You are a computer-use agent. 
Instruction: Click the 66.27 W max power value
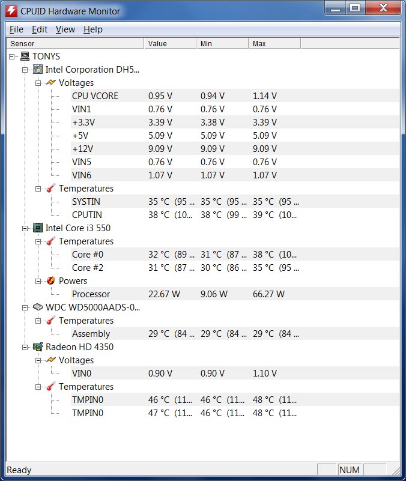coord(268,294)
